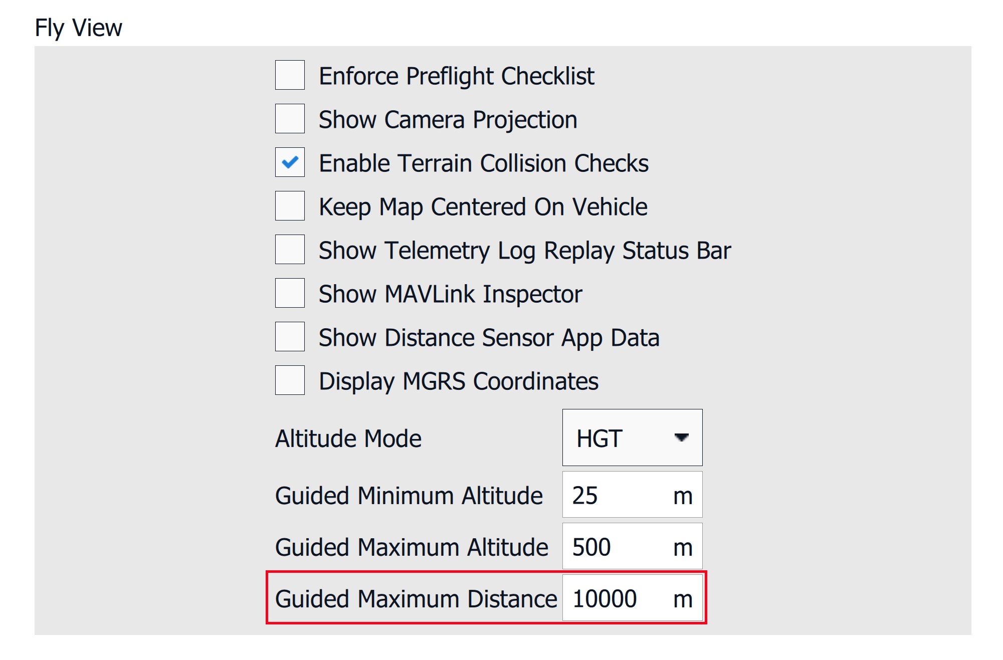Click the Enable Terrain Collision Checks label
This screenshot has height=660, width=1003.
[484, 163]
